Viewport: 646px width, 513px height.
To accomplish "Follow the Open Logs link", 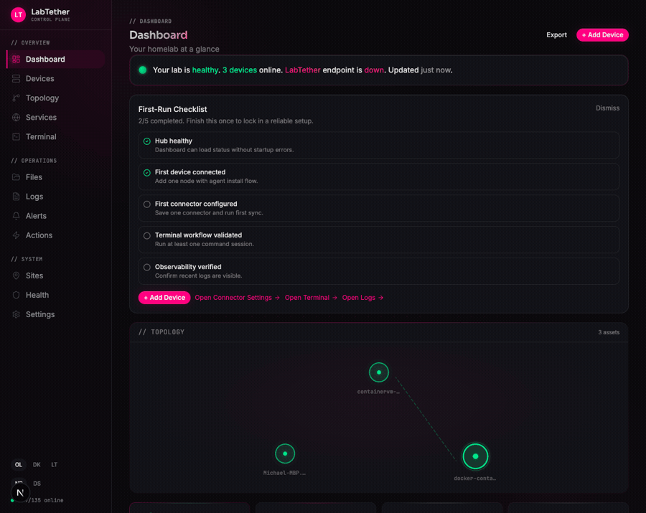I will [x=362, y=298].
